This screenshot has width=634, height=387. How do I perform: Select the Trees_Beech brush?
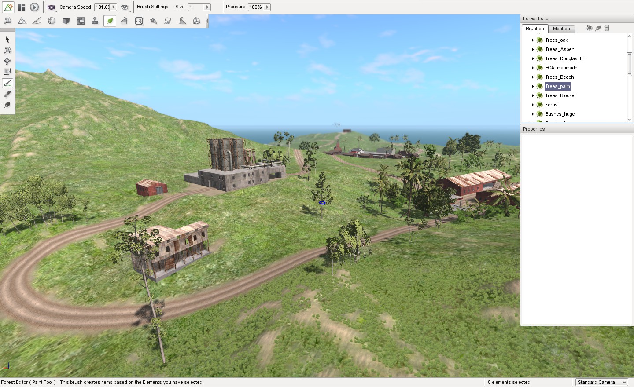[559, 77]
